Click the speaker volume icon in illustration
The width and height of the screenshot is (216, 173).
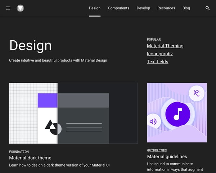(x=153, y=122)
